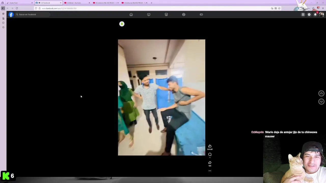Image resolution: width=326 pixels, height=183 pixels.
Task: Show site security padlock info
Action: click(39, 8)
